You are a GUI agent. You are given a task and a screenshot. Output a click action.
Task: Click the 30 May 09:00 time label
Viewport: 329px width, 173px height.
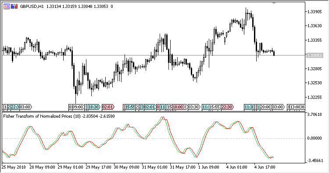pos(126,167)
